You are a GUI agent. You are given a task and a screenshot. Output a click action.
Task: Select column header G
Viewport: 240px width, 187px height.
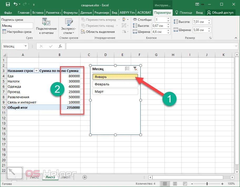coord(156,55)
